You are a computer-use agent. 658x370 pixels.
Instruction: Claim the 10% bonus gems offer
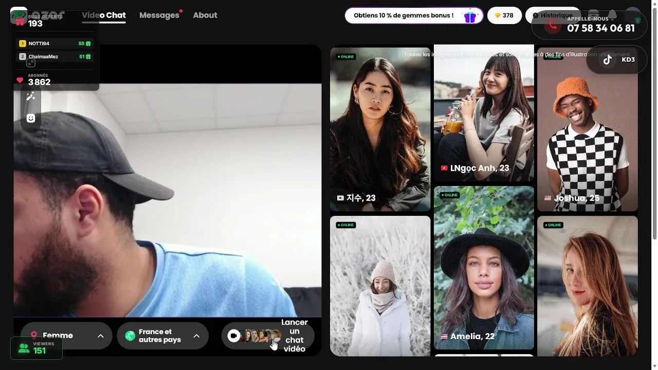point(414,15)
